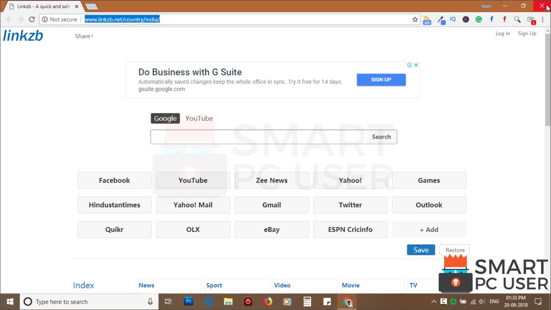Click the Search button

[381, 137]
